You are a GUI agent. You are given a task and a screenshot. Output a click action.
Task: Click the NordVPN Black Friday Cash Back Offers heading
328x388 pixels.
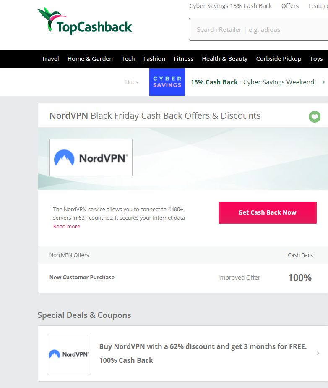click(x=155, y=116)
